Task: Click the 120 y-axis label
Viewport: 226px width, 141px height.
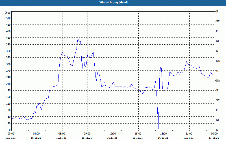Action: (8, 103)
